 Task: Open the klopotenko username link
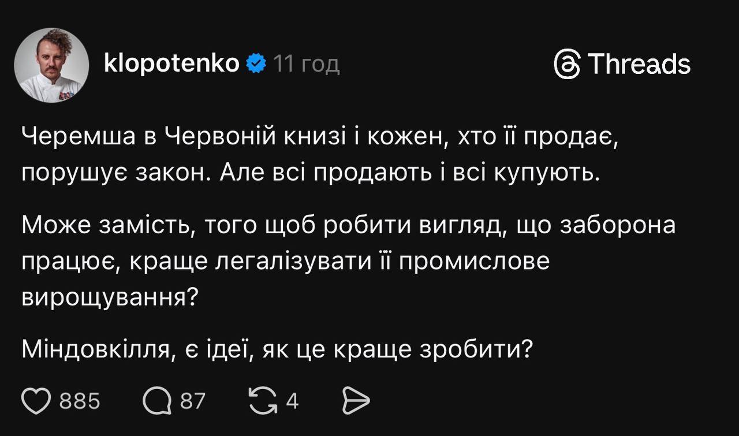tap(171, 64)
